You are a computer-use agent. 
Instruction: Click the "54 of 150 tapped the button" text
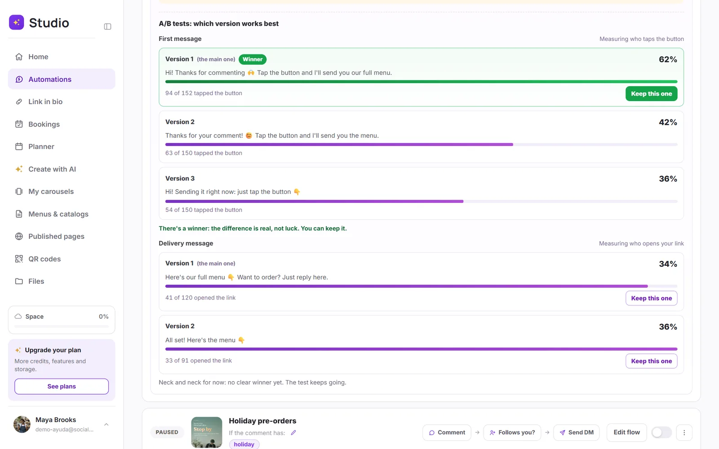pyautogui.click(x=204, y=210)
